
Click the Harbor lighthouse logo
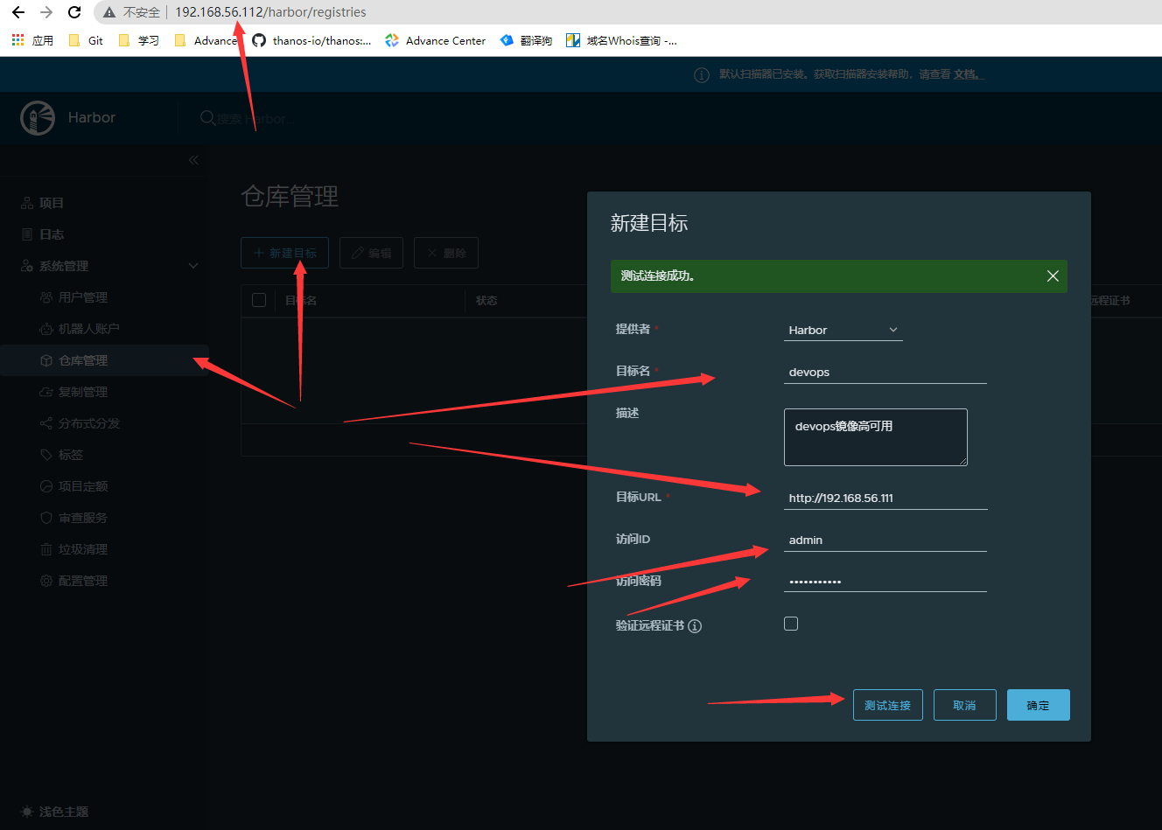tap(38, 117)
